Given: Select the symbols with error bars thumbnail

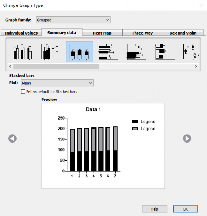Looking at the screenshot, I should 191,51.
